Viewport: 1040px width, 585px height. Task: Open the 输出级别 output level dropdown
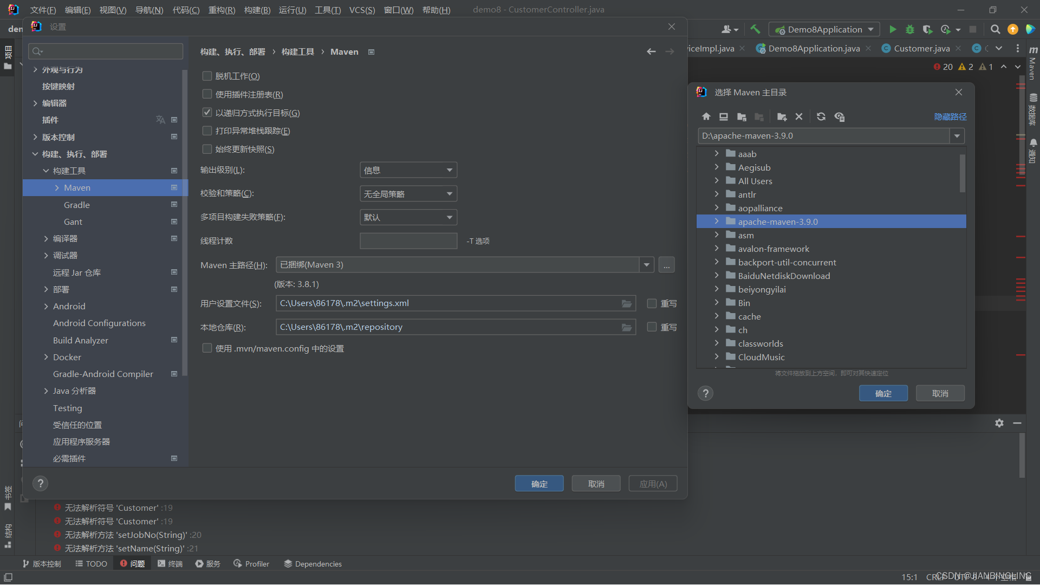(x=406, y=170)
